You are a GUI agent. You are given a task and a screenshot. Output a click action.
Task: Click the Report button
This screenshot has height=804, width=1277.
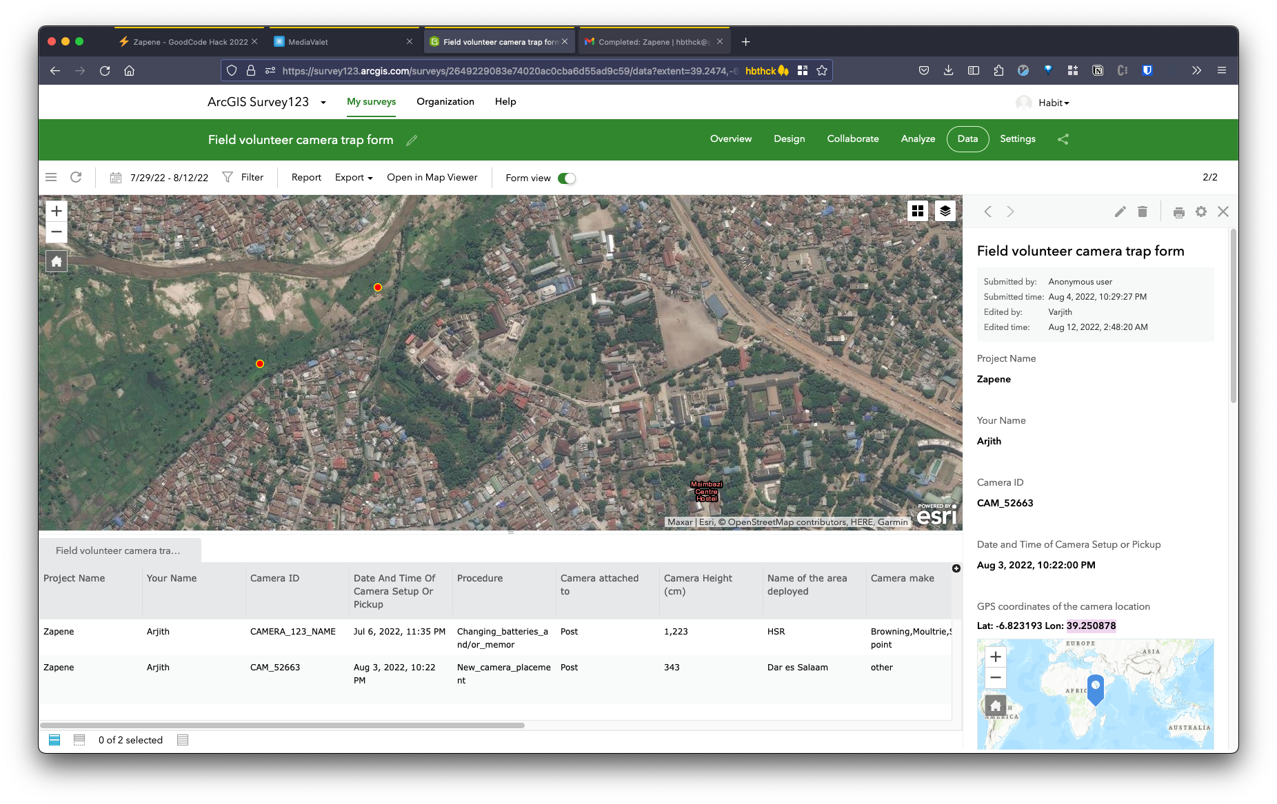306,178
